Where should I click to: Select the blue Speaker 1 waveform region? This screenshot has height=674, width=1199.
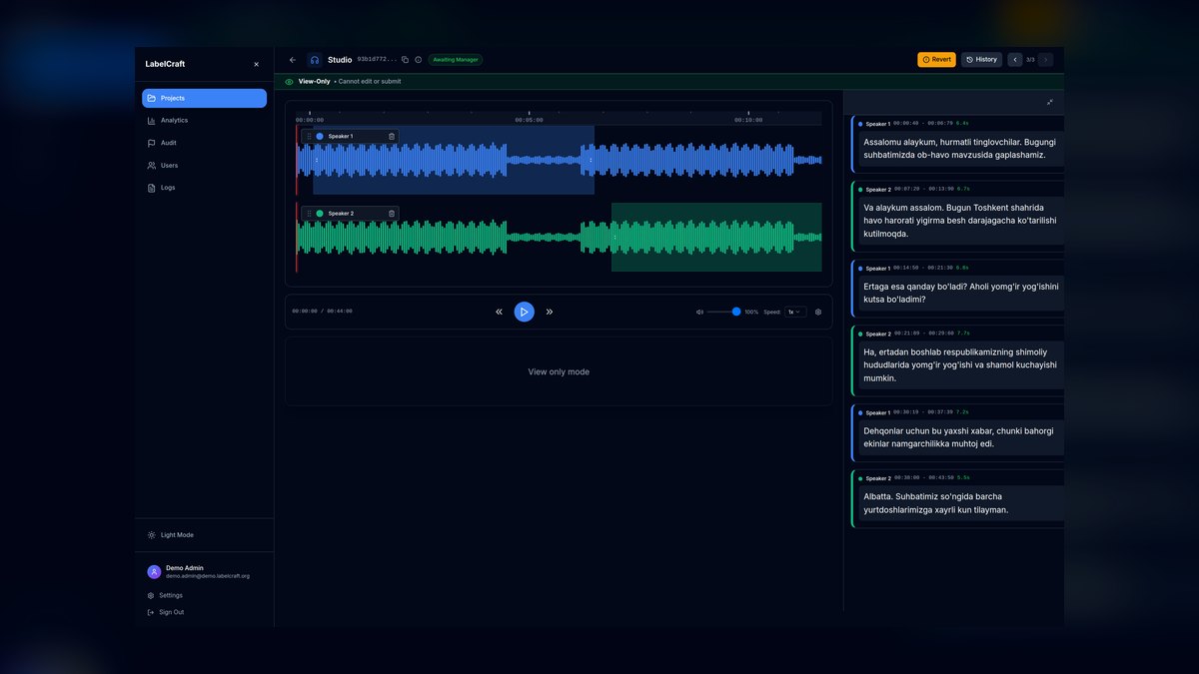tap(454, 160)
